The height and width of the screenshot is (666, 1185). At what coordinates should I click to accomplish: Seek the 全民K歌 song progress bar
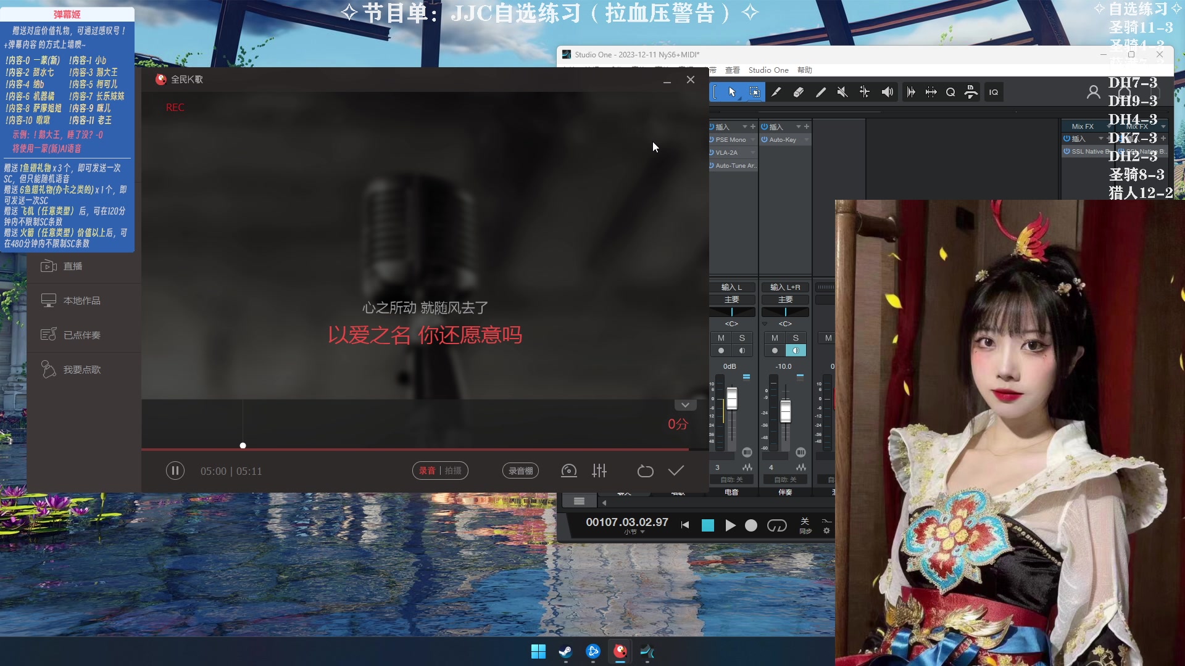(424, 449)
